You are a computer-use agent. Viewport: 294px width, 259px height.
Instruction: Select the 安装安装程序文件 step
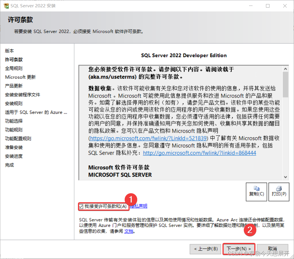tap(22, 95)
